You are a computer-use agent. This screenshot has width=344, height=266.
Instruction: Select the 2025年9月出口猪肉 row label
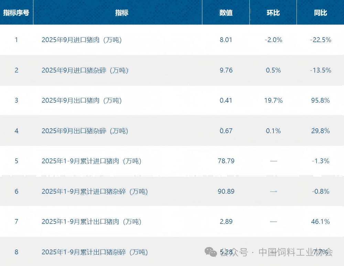coord(82,101)
